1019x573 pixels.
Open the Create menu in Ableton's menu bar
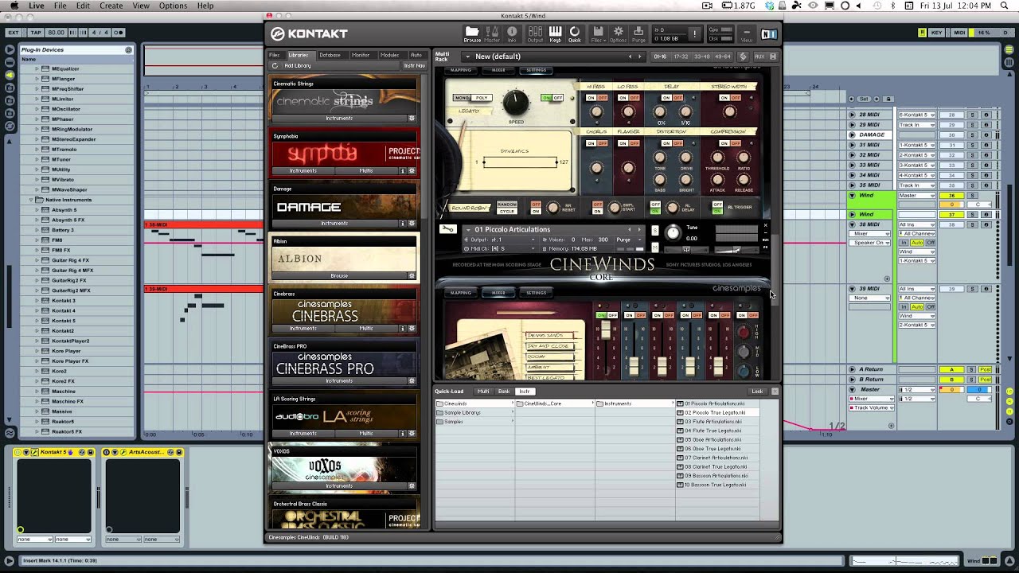coord(111,6)
